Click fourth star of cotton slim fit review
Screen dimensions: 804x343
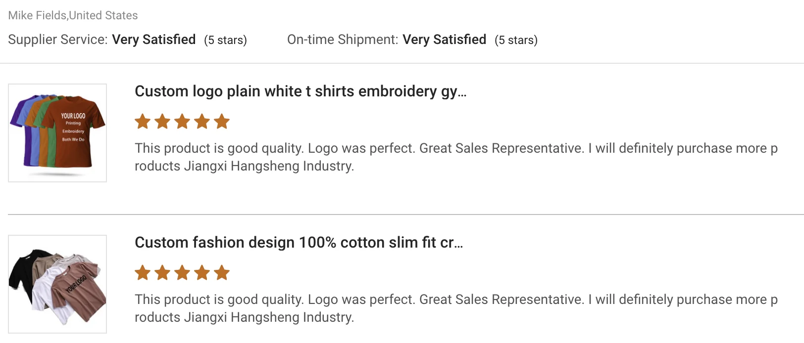point(202,273)
